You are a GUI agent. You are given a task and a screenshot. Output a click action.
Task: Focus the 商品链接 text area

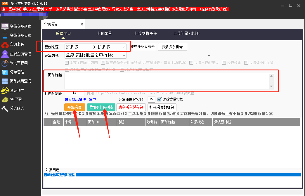point(167,81)
